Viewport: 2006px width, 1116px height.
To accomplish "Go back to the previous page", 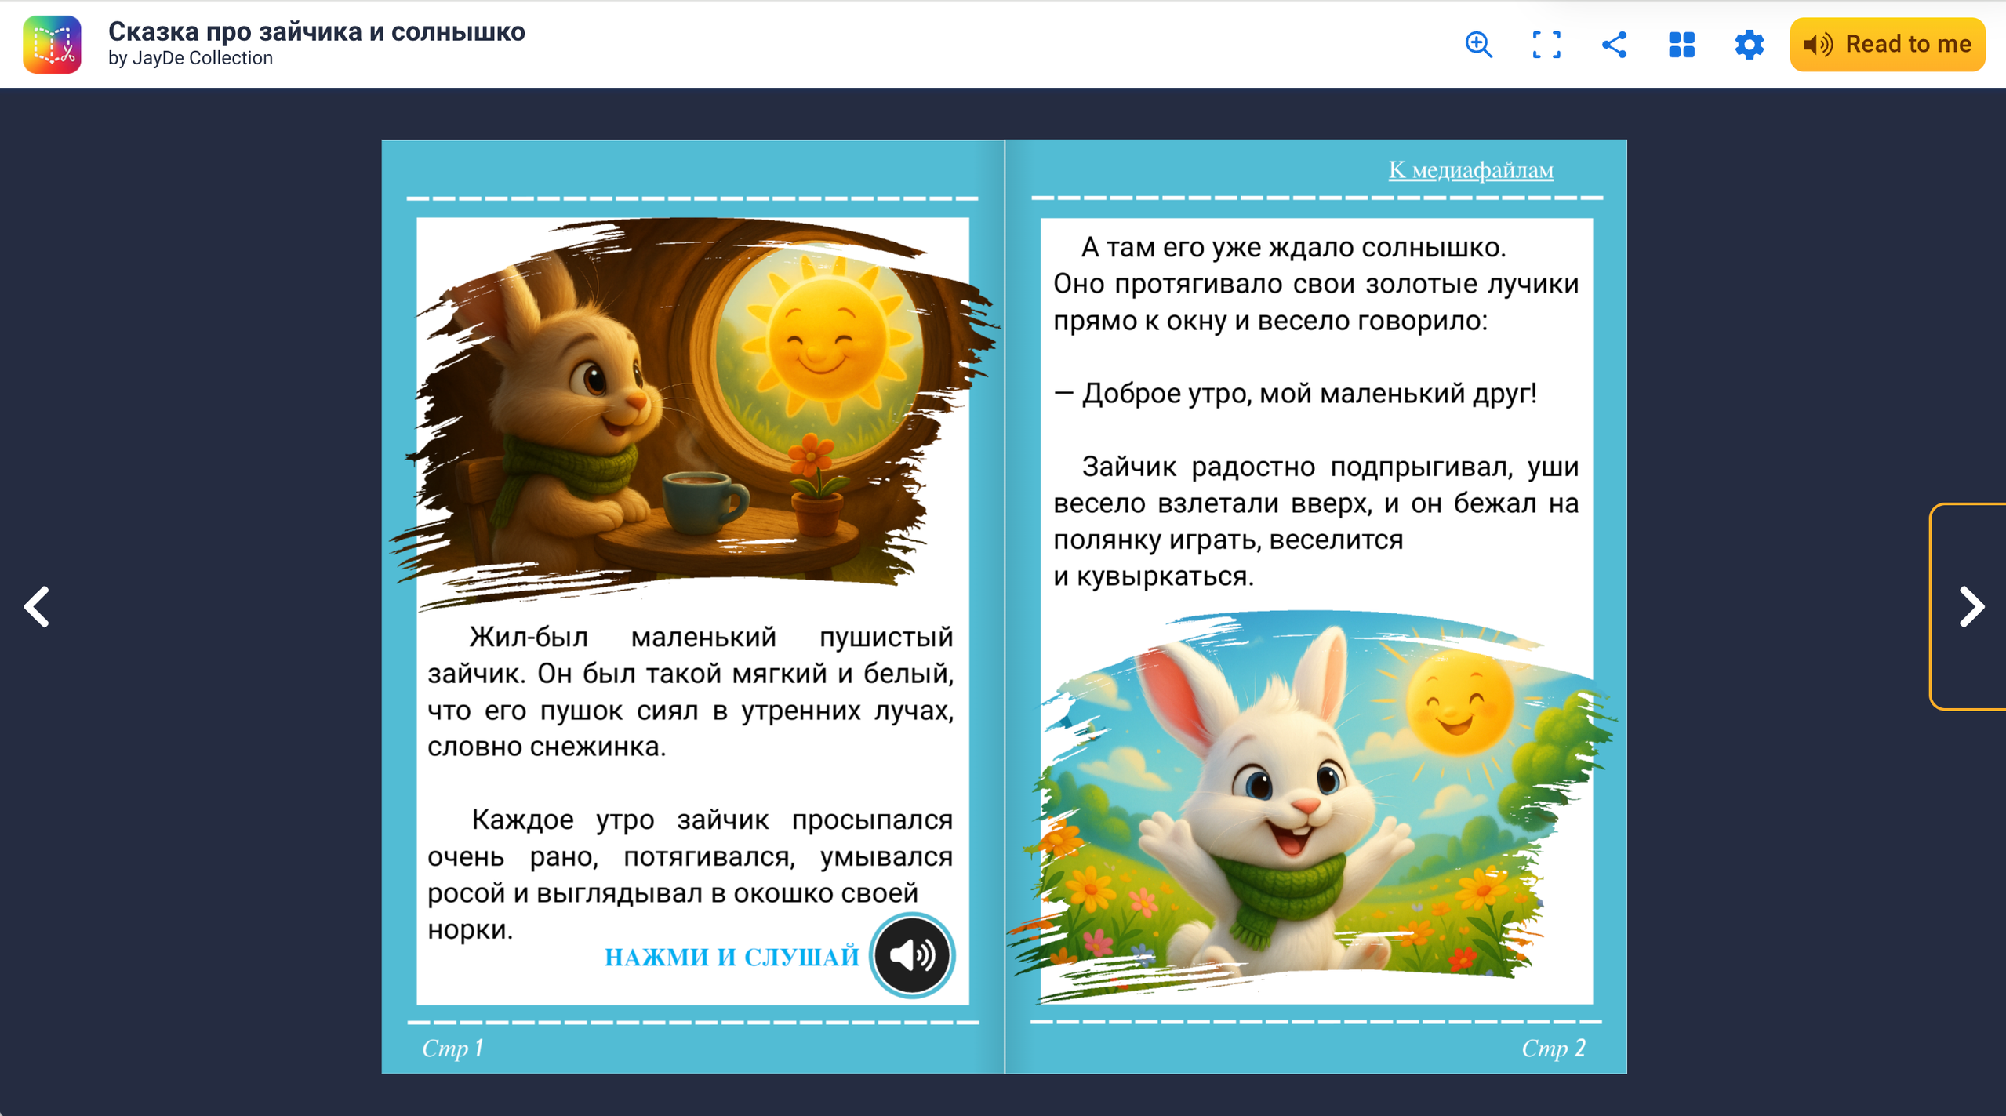I will 37,605.
